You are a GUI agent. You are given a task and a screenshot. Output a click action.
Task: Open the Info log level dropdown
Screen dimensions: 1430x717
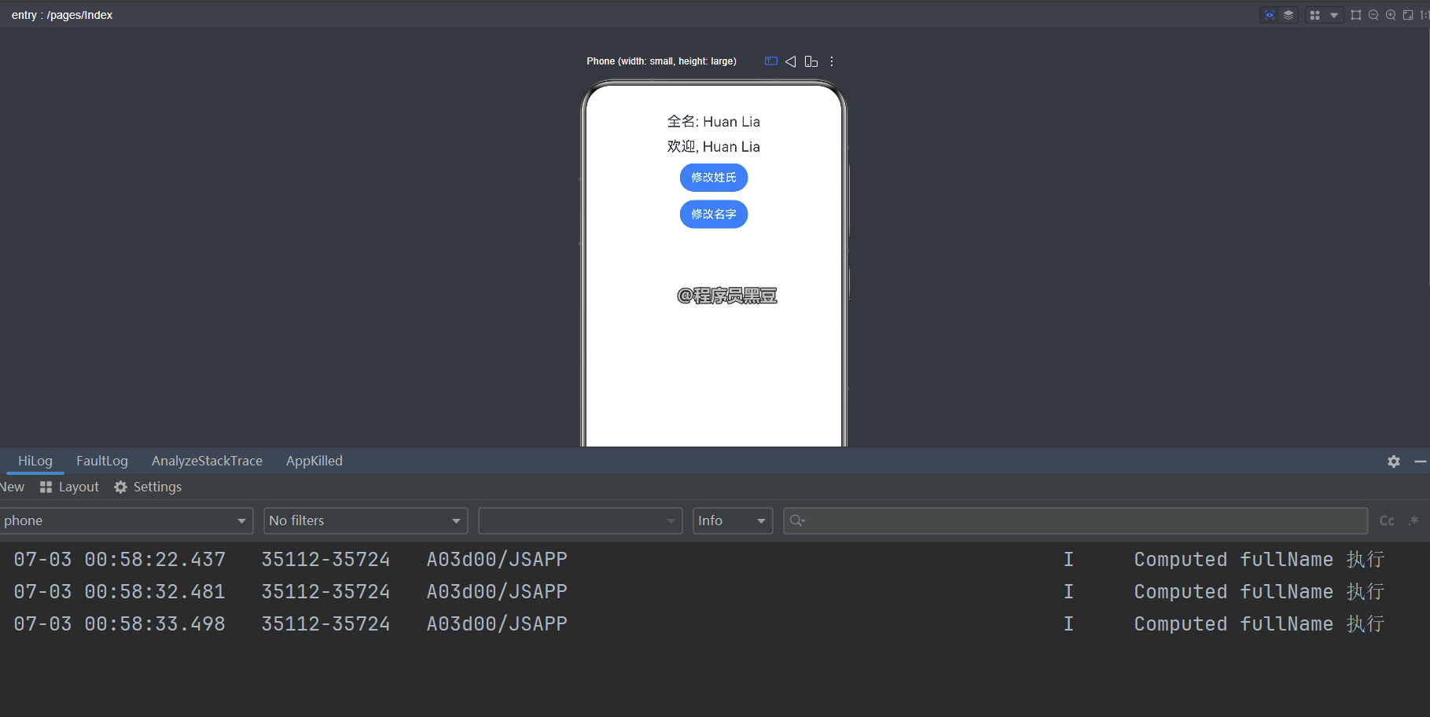tap(733, 520)
